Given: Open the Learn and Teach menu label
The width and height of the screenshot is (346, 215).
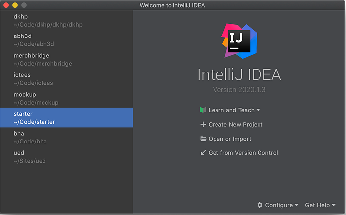Looking at the screenshot, I should (231, 110).
